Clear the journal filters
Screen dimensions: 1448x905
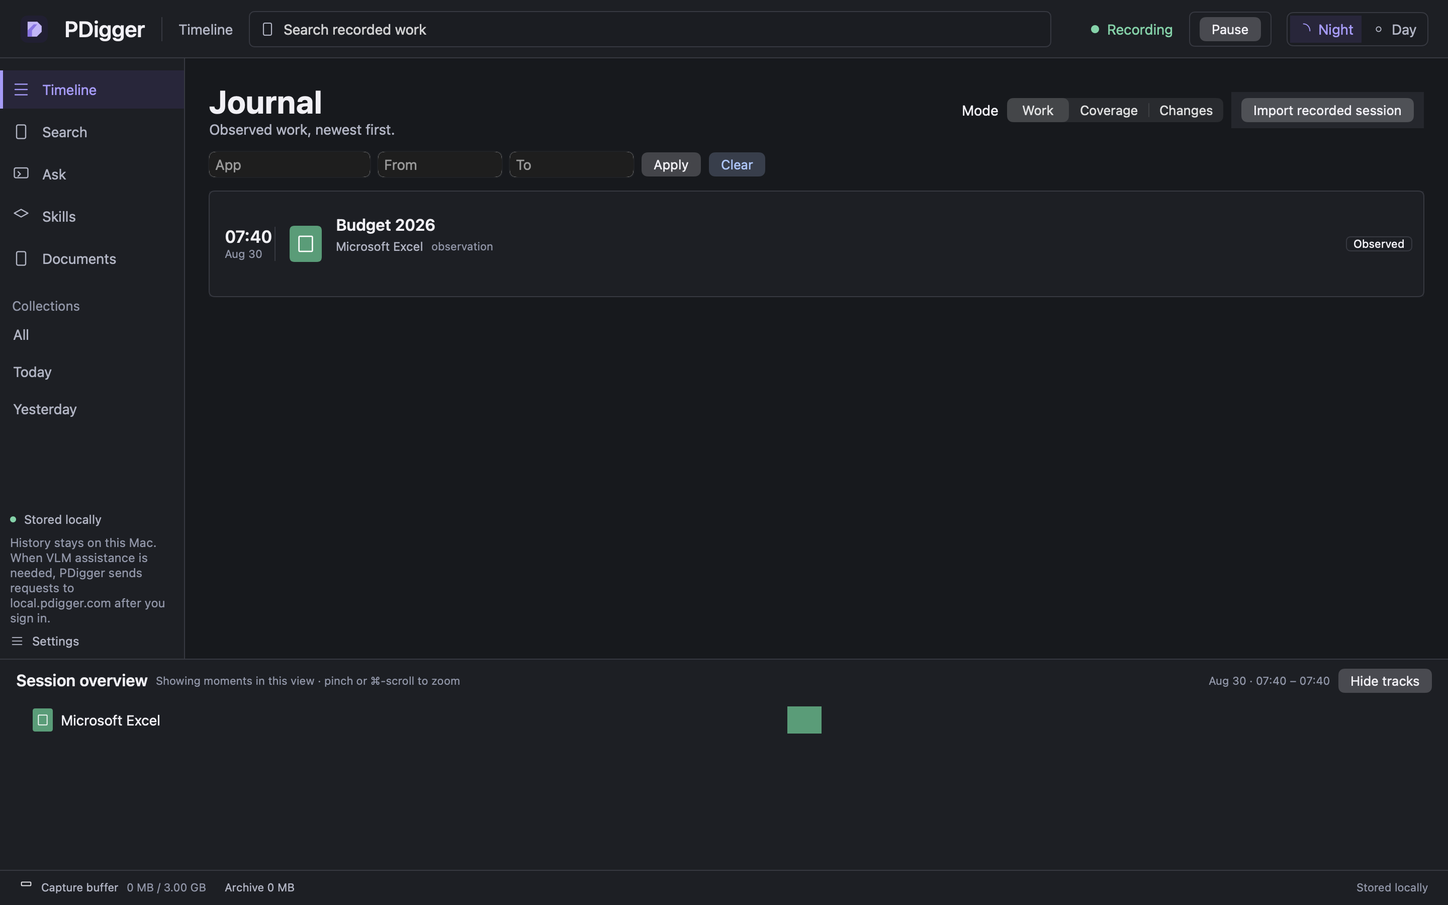(736, 164)
